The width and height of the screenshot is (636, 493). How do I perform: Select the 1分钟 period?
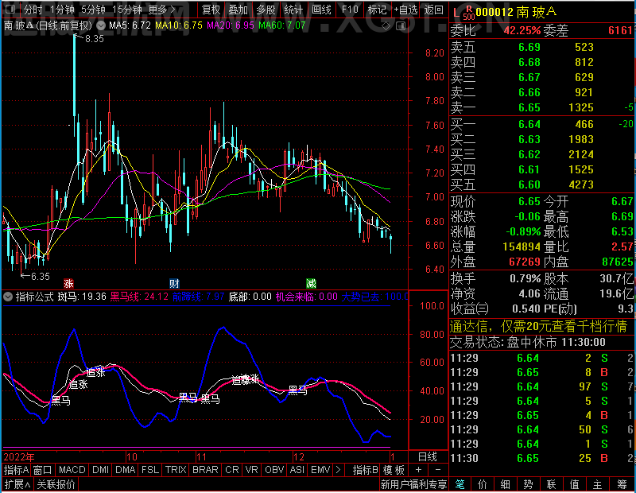click(x=62, y=10)
